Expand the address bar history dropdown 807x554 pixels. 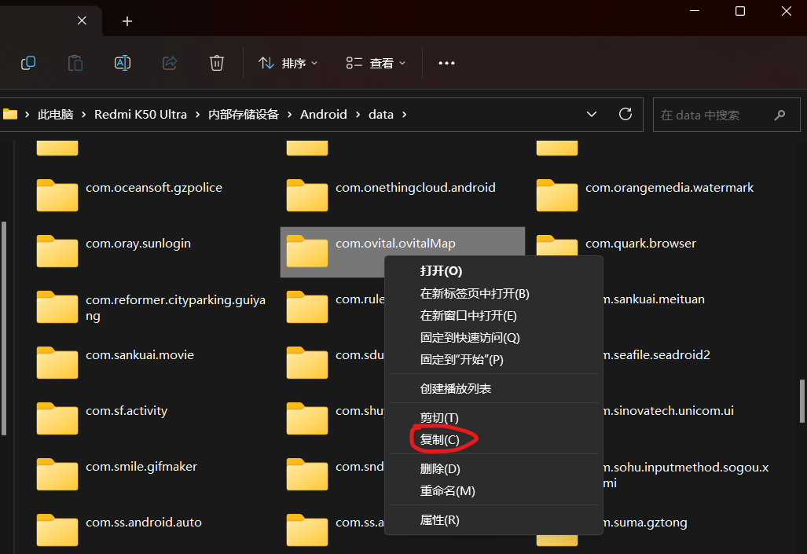(x=592, y=114)
